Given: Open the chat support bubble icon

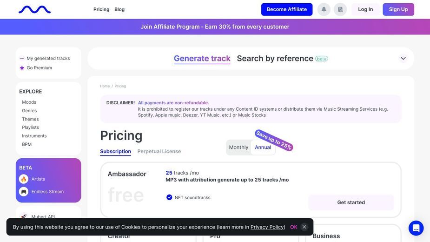Looking at the screenshot, I should tap(416, 228).
